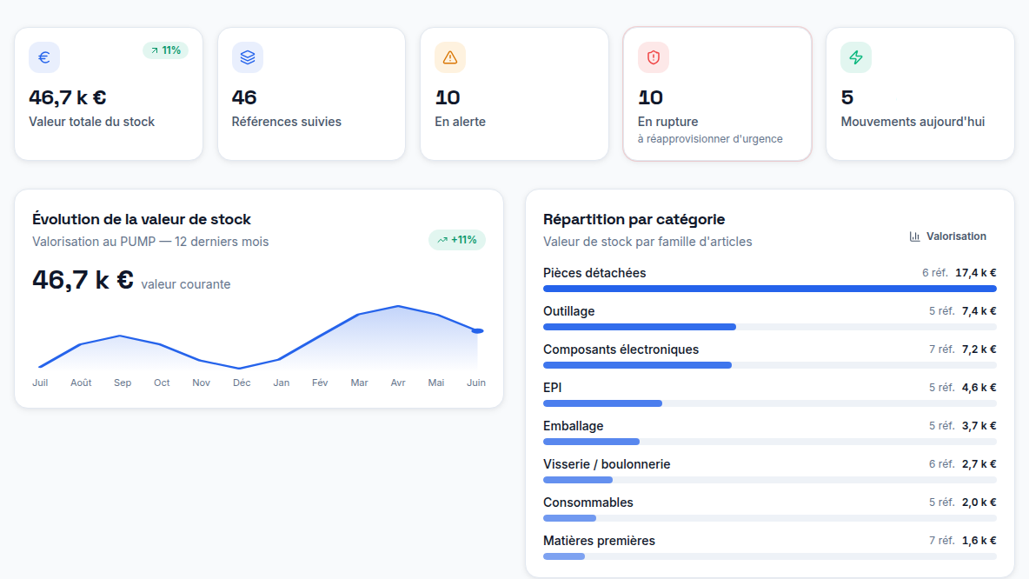Image resolution: width=1029 pixels, height=579 pixels.
Task: Open the Mouvements aujourd'hui card
Action: [920, 94]
